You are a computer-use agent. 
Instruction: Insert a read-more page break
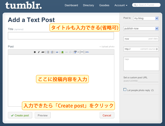pos(82,52)
